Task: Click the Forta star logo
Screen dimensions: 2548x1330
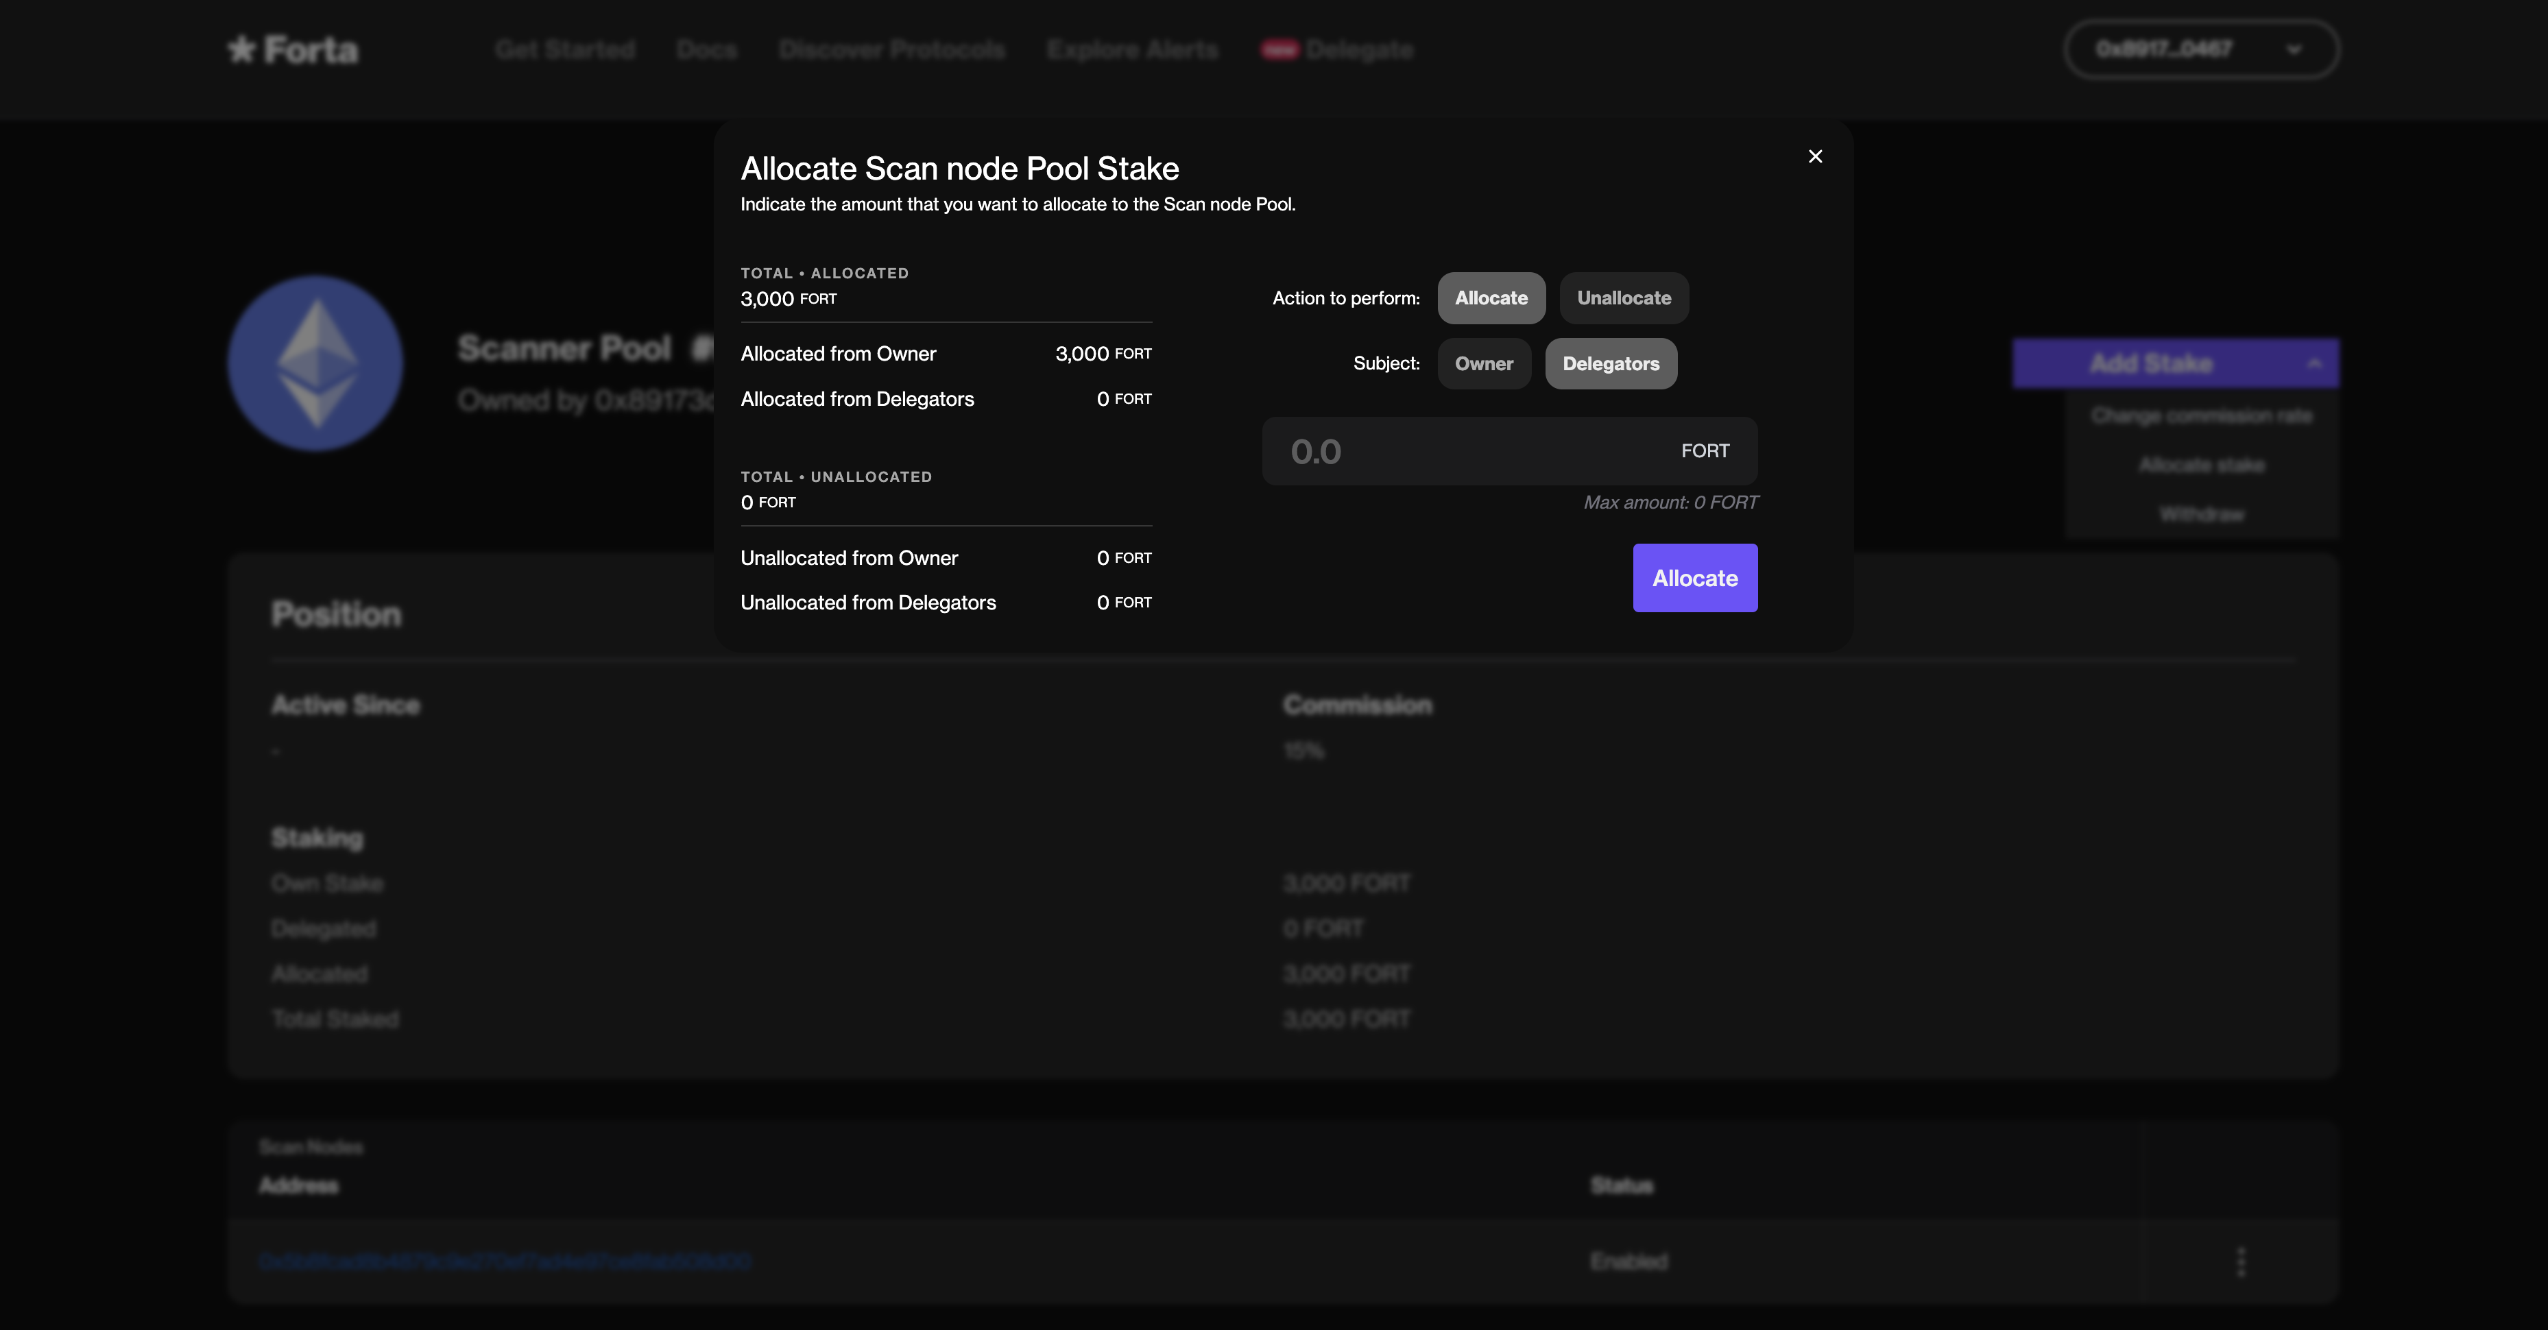Action: pyautogui.click(x=293, y=49)
